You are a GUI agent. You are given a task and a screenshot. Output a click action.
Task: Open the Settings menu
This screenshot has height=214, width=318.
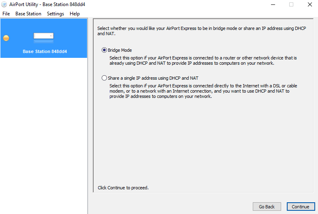click(55, 14)
